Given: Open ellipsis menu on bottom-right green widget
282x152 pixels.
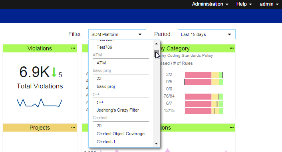Looking at the screenshot, I should [232, 128].
